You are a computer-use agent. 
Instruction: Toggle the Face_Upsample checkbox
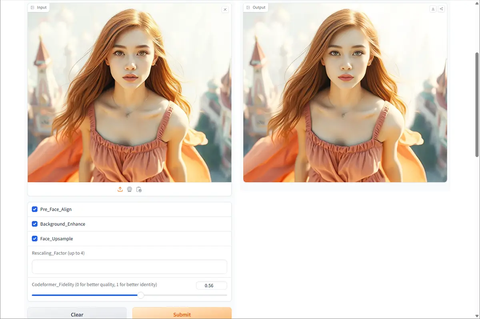[35, 239]
